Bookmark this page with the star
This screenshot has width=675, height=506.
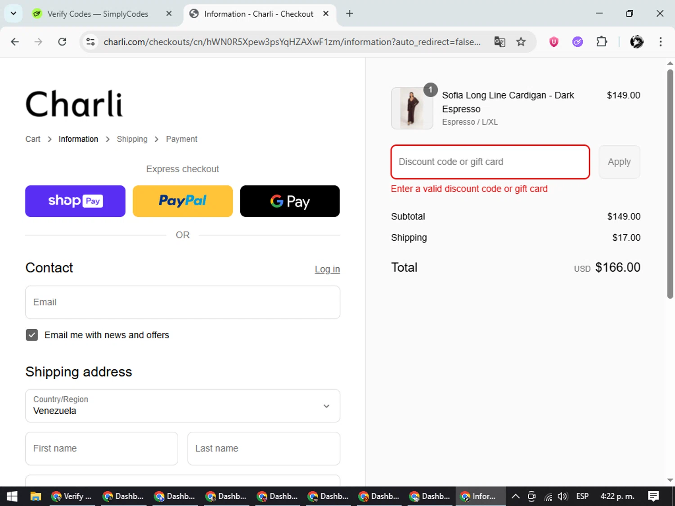click(x=521, y=42)
